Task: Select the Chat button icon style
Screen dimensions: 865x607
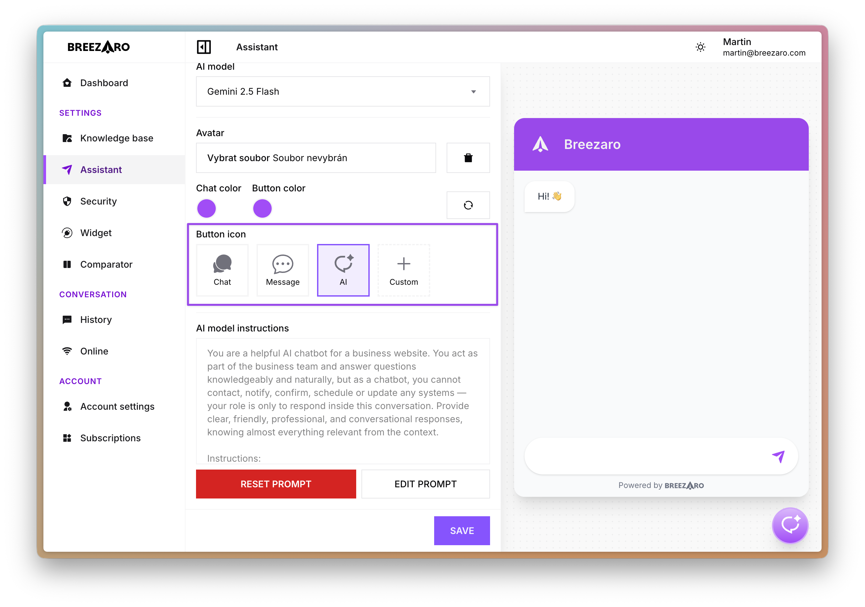Action: coord(222,270)
